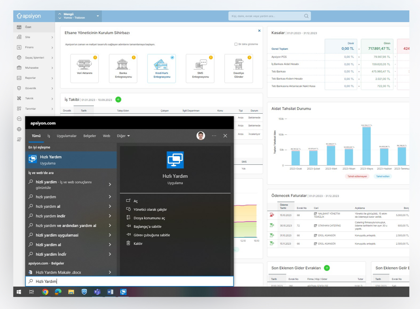Click the Tanımlar grid icon

pos(19,109)
